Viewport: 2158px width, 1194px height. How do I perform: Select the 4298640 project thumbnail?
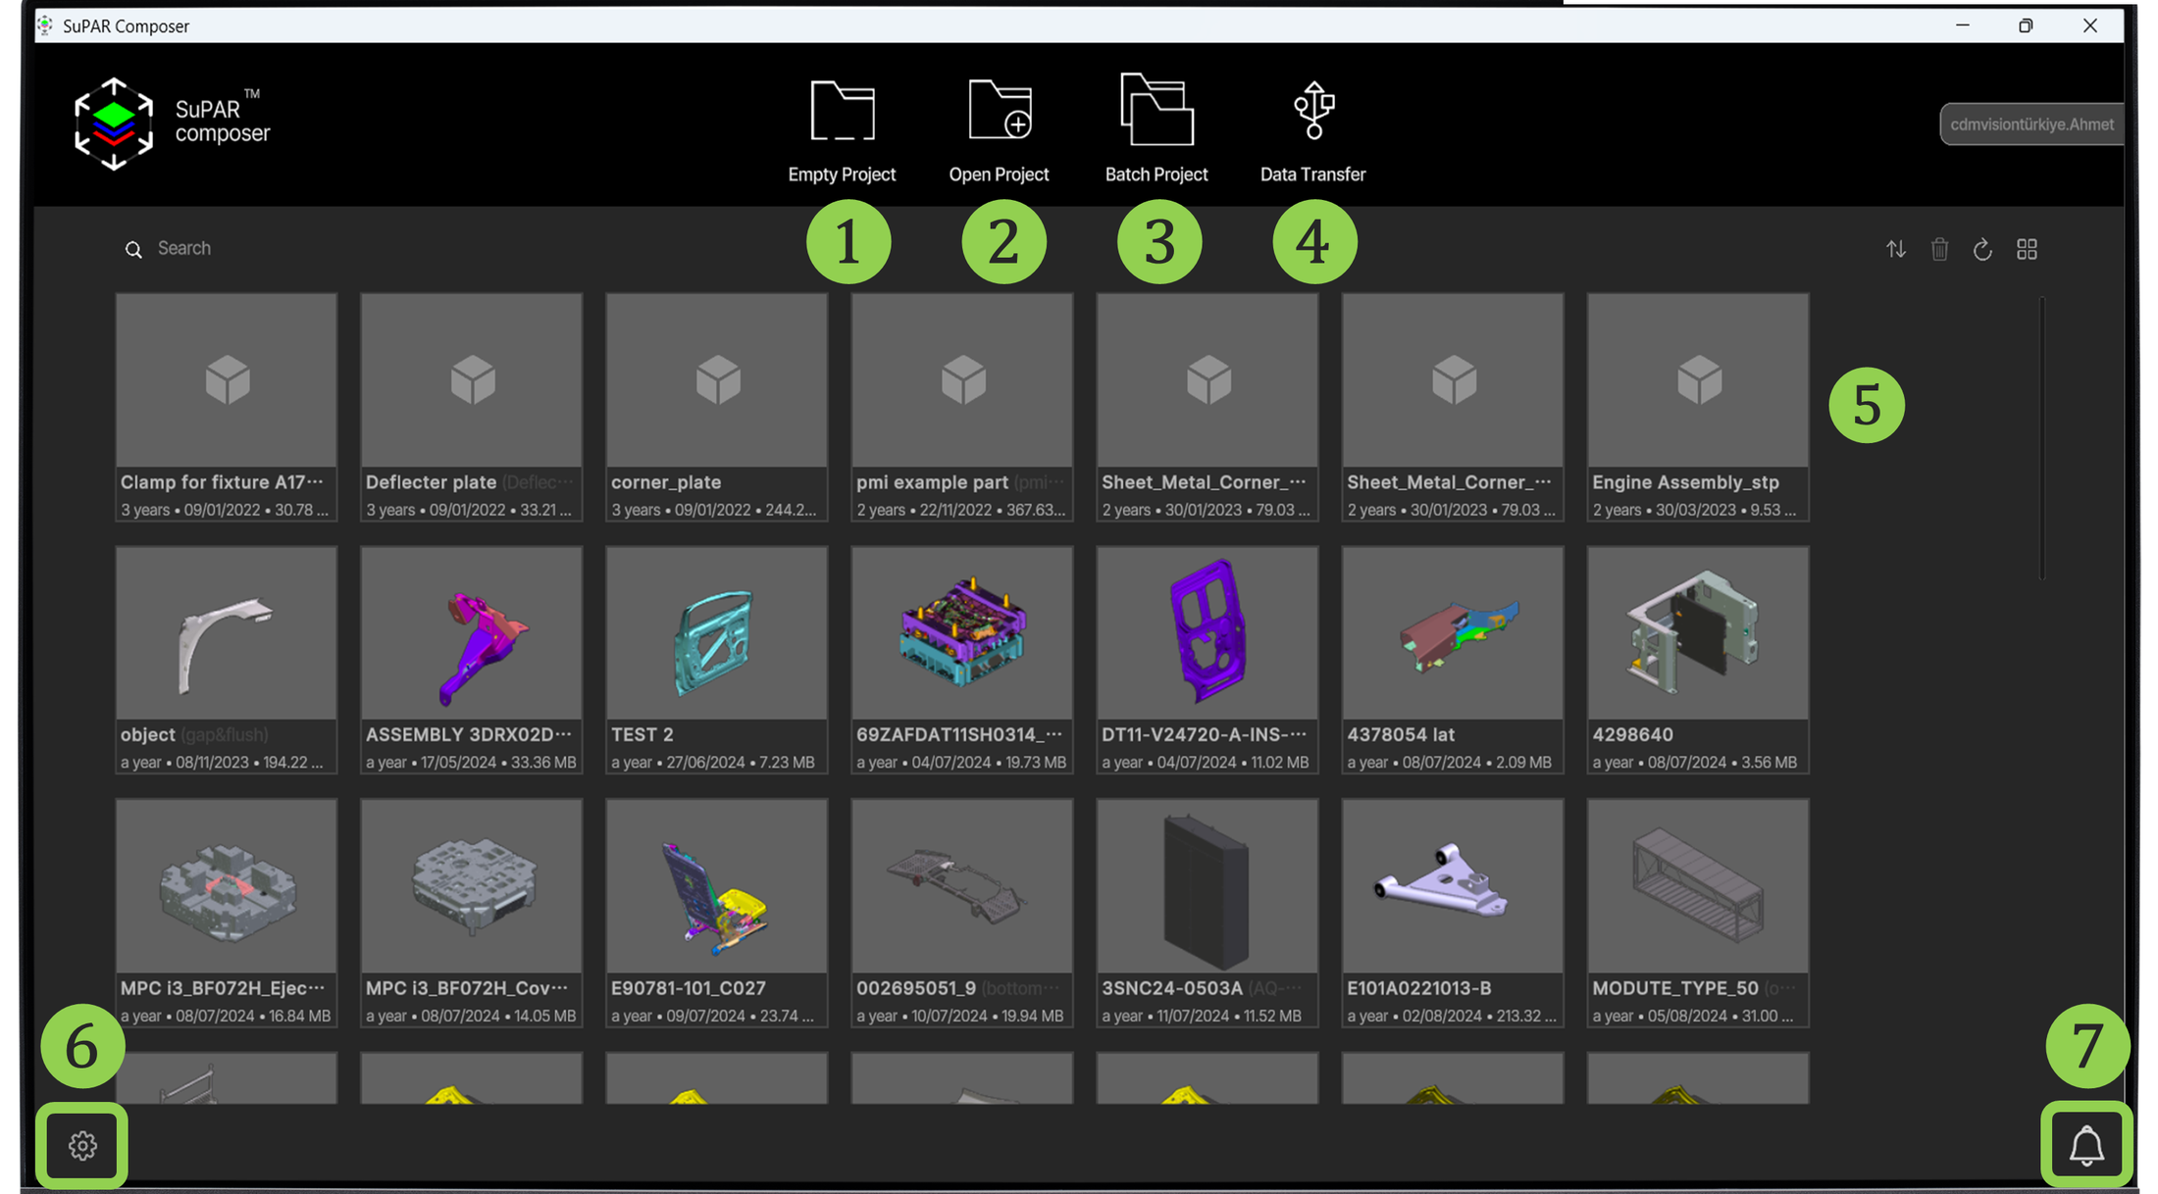click(x=1698, y=633)
